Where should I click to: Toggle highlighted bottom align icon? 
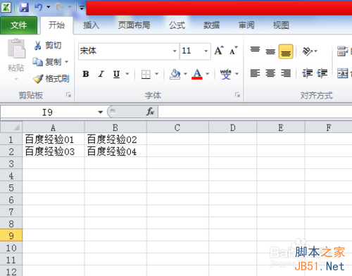[286, 51]
